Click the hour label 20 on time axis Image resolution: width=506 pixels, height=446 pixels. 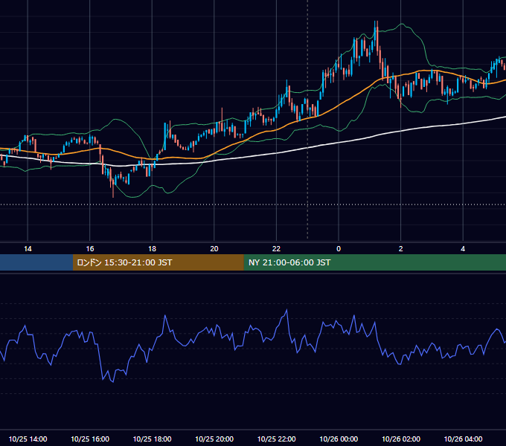click(x=214, y=249)
